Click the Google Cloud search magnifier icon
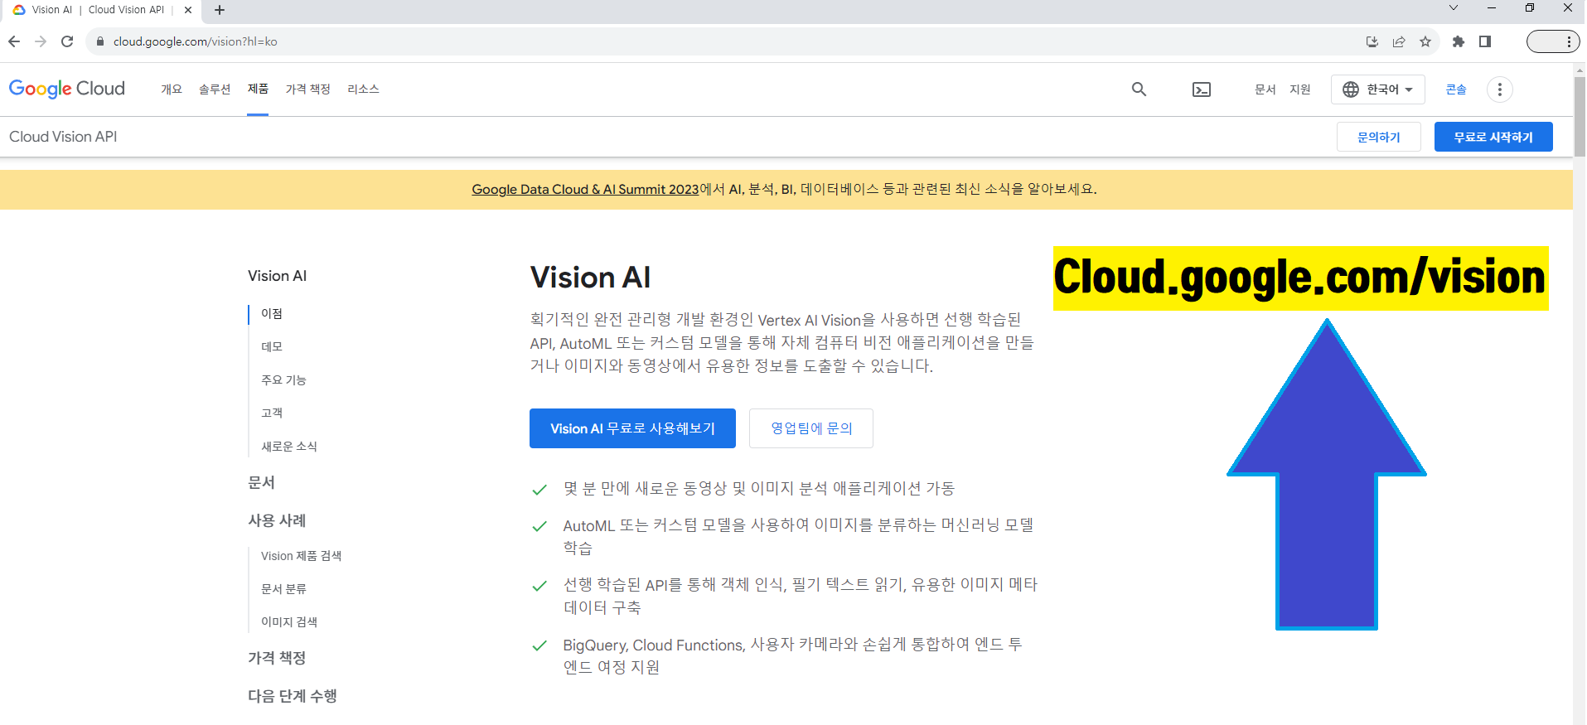The image size is (1587, 725). tap(1139, 89)
